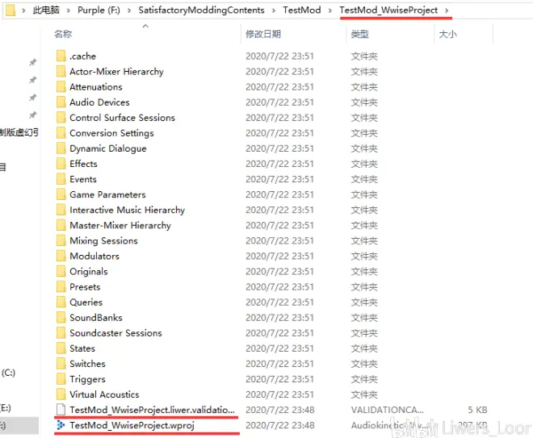Select the Mixing Sessions folder icon

pos(61,240)
